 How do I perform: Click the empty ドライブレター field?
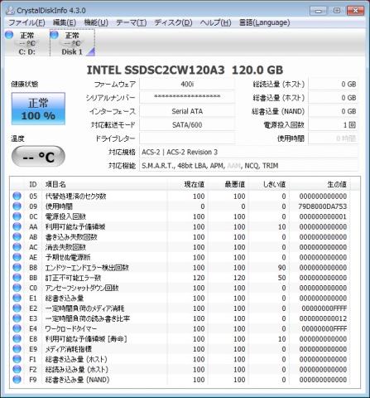pyautogui.click(x=187, y=138)
